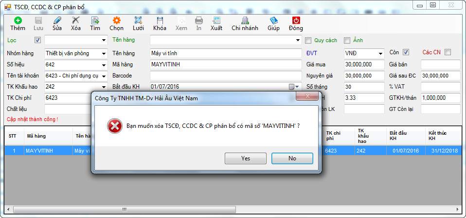Open the Giúp help book icon
Image resolution: width=466 pixels, height=218 pixels.
(x=273, y=21)
